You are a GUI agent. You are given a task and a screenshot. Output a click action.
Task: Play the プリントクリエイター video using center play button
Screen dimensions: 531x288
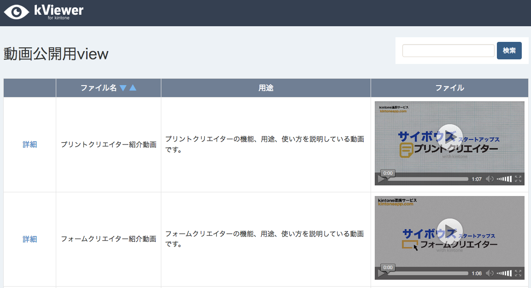[449, 137]
